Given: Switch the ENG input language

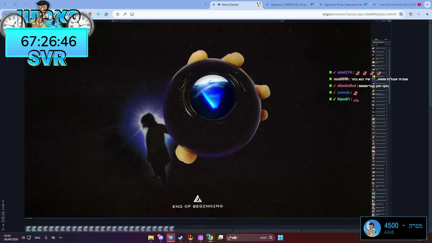Looking at the screenshot, I should (37, 238).
